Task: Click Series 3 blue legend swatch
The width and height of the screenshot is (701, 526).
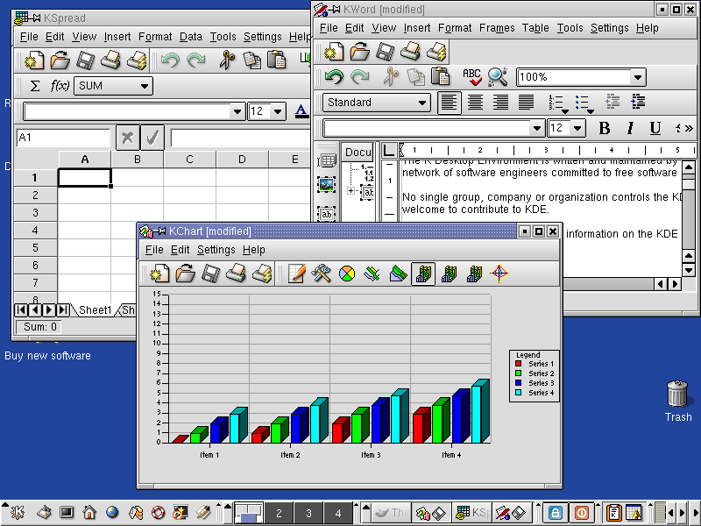Action: click(518, 383)
